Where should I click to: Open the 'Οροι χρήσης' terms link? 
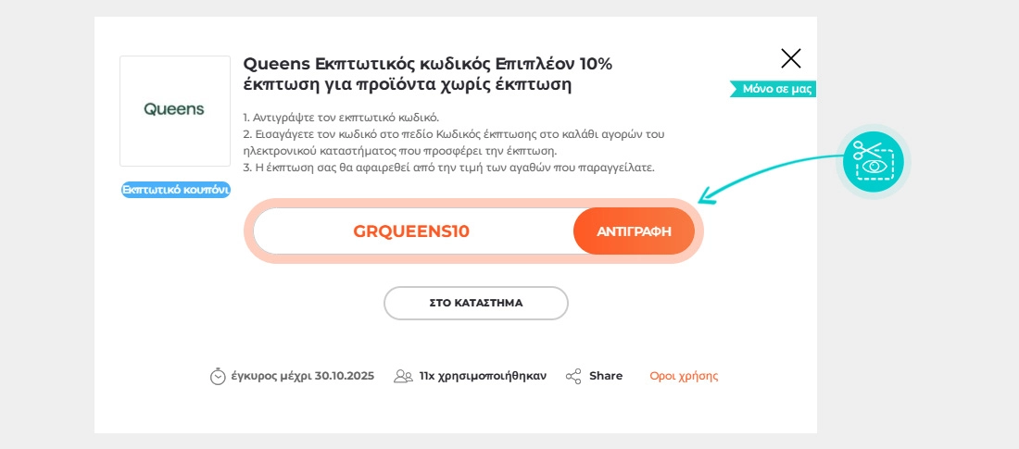coord(684,376)
